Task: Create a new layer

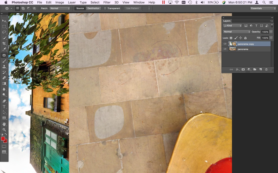Action: point(261,70)
